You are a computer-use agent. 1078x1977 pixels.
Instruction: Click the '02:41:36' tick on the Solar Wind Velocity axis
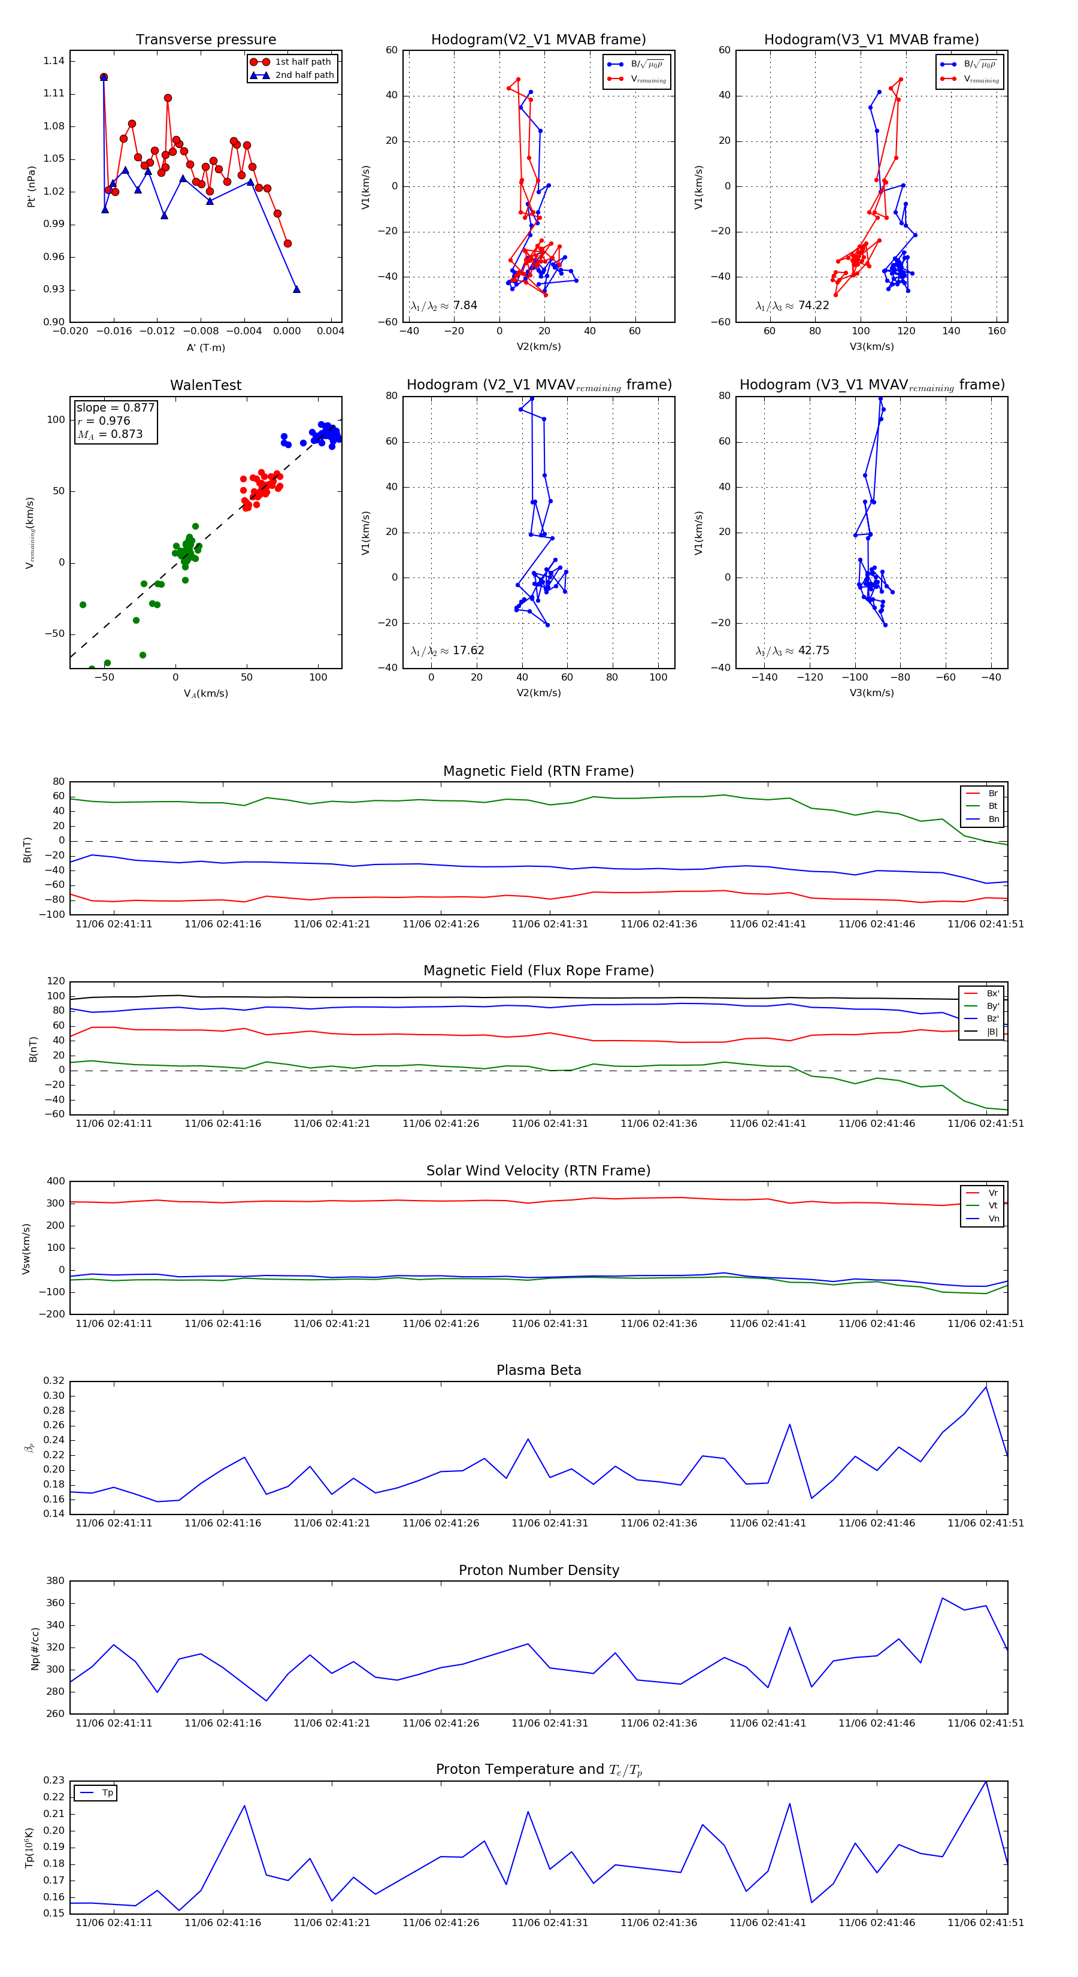(658, 1323)
